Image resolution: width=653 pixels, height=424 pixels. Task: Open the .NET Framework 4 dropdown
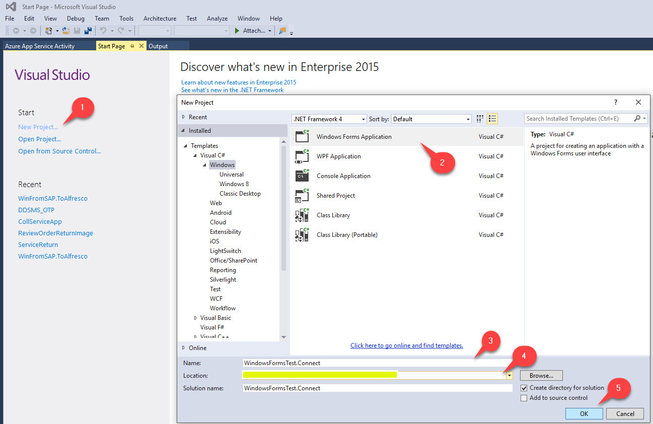[x=364, y=119]
